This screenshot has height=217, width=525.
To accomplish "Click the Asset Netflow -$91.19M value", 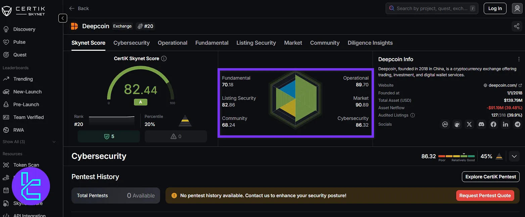I will click(505, 108).
